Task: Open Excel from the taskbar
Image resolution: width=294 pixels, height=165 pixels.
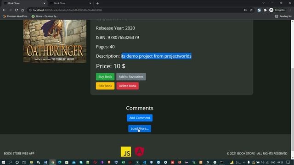Action: (x=123, y=162)
